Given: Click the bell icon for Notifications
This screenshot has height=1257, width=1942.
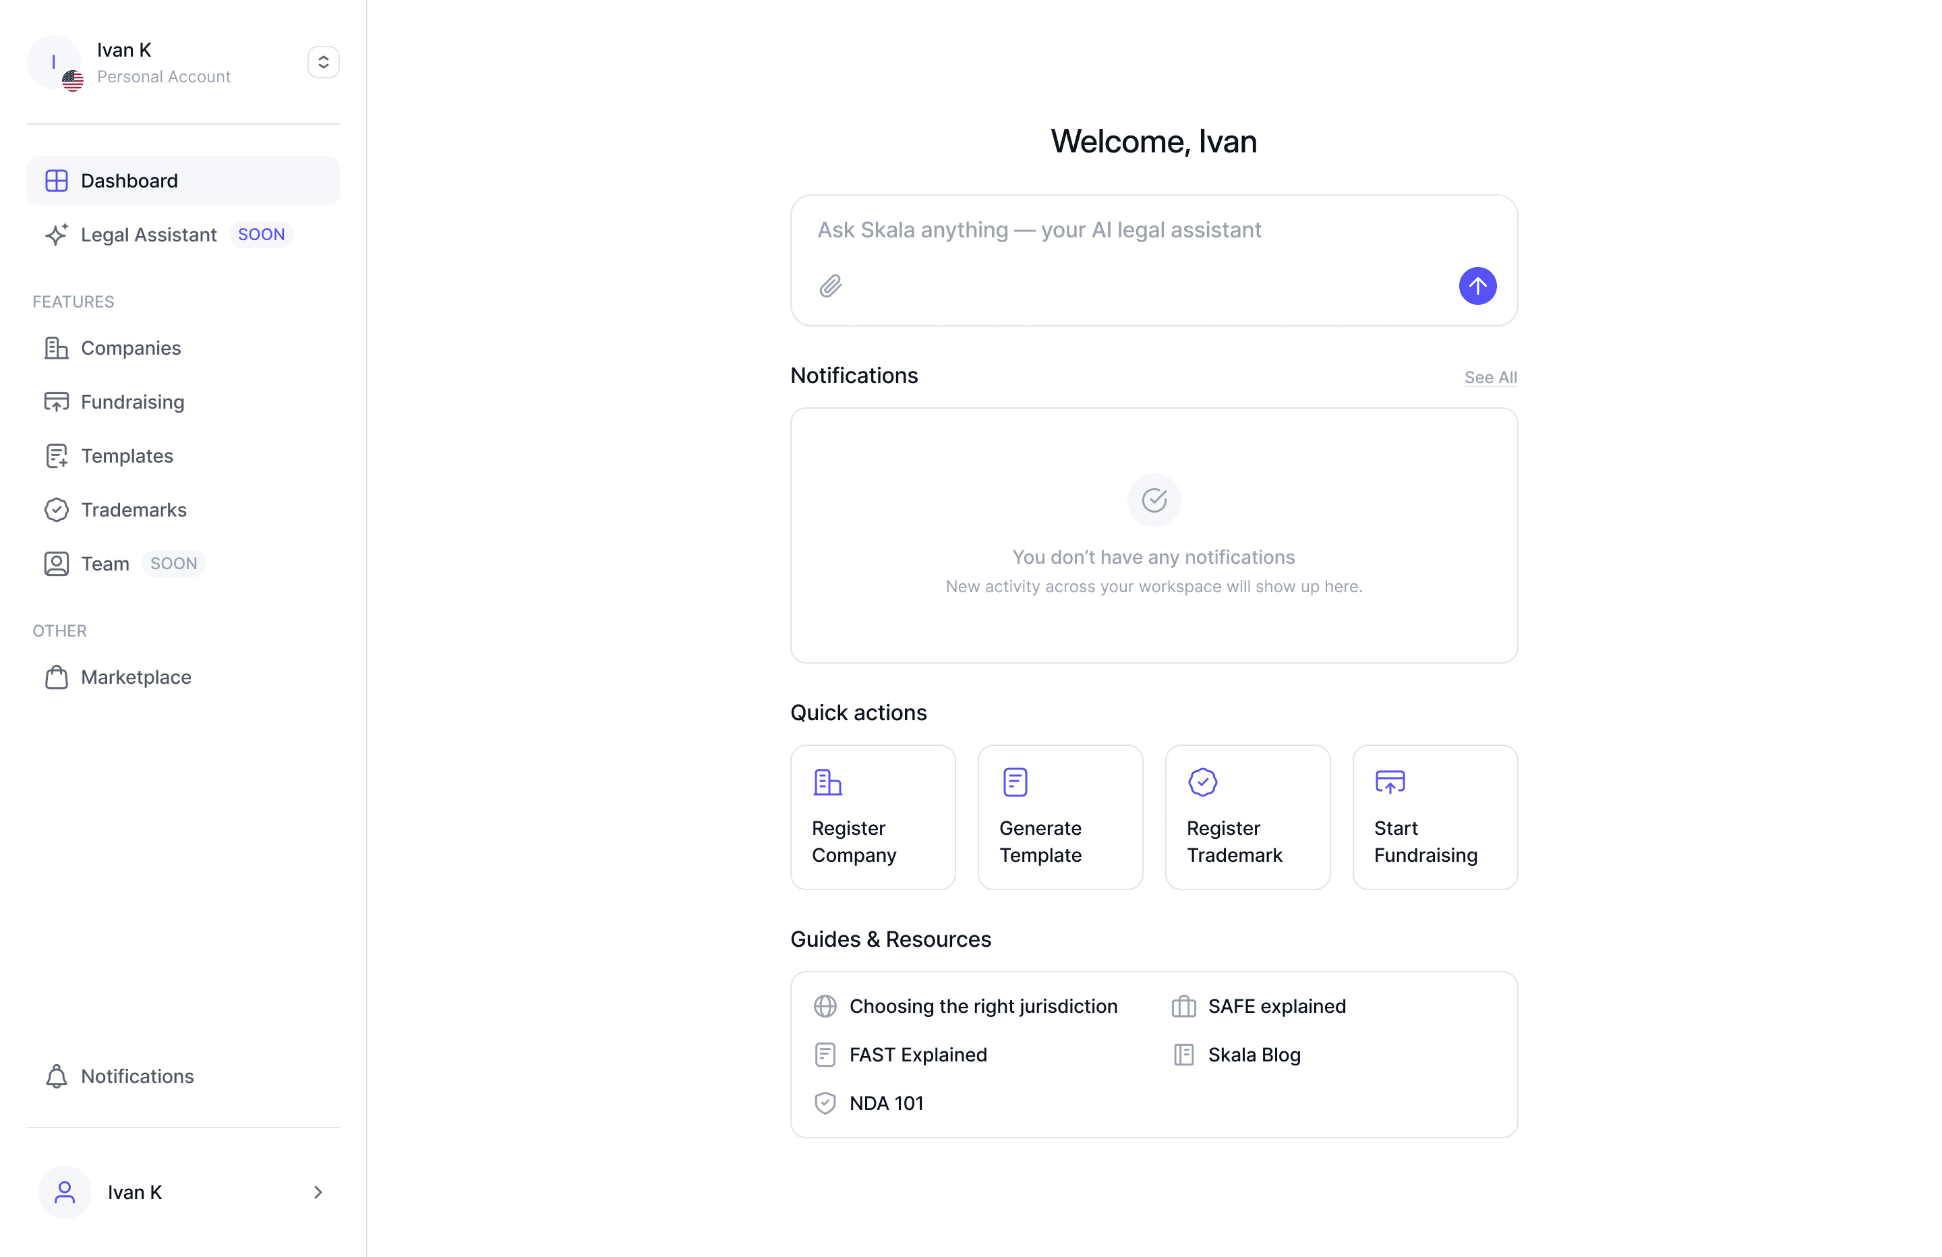Looking at the screenshot, I should pos(56,1076).
